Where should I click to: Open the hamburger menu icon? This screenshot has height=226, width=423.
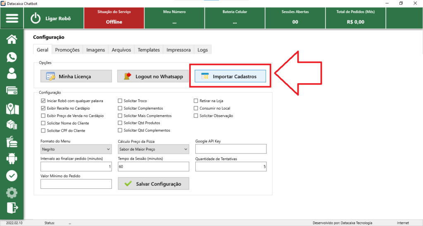(12, 19)
